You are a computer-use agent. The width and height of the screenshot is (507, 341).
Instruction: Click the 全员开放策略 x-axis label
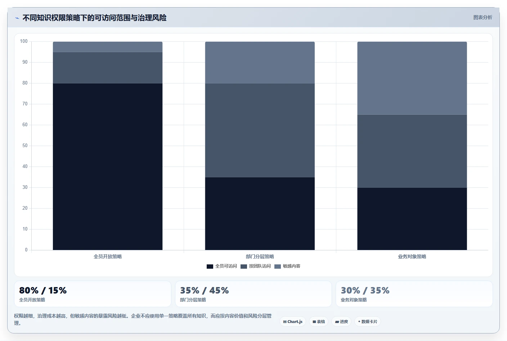pyautogui.click(x=108, y=256)
